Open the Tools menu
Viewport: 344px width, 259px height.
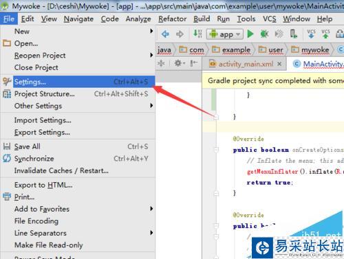click(x=246, y=19)
